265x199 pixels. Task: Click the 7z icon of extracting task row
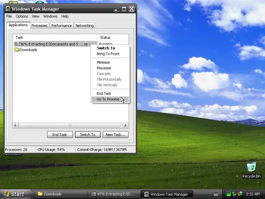[17, 44]
